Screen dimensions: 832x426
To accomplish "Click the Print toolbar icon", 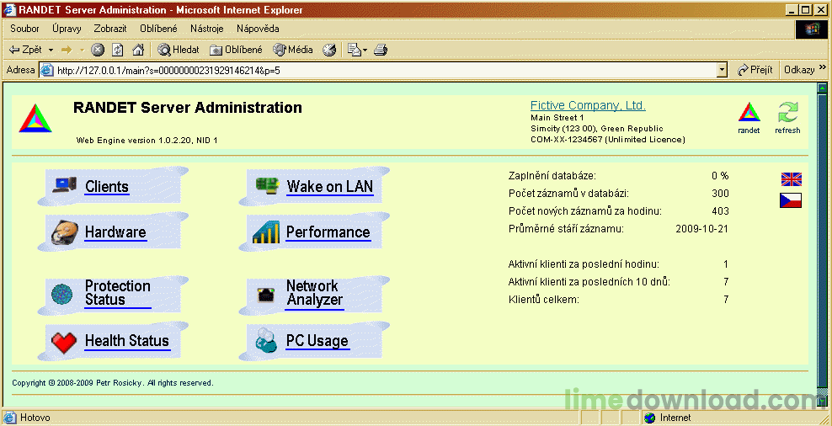I will (381, 50).
